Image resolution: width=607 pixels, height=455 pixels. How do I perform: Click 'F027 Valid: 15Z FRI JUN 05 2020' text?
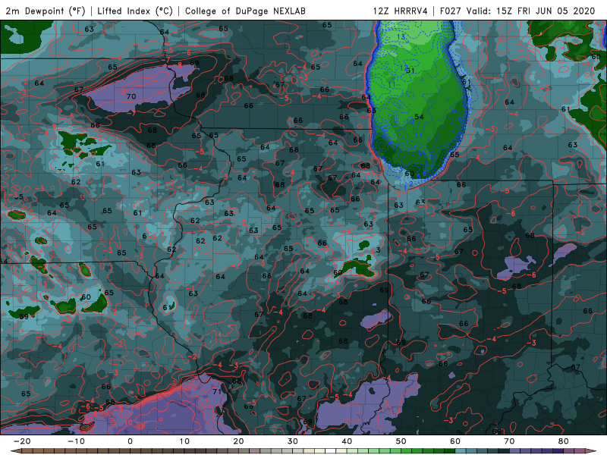coord(517,11)
